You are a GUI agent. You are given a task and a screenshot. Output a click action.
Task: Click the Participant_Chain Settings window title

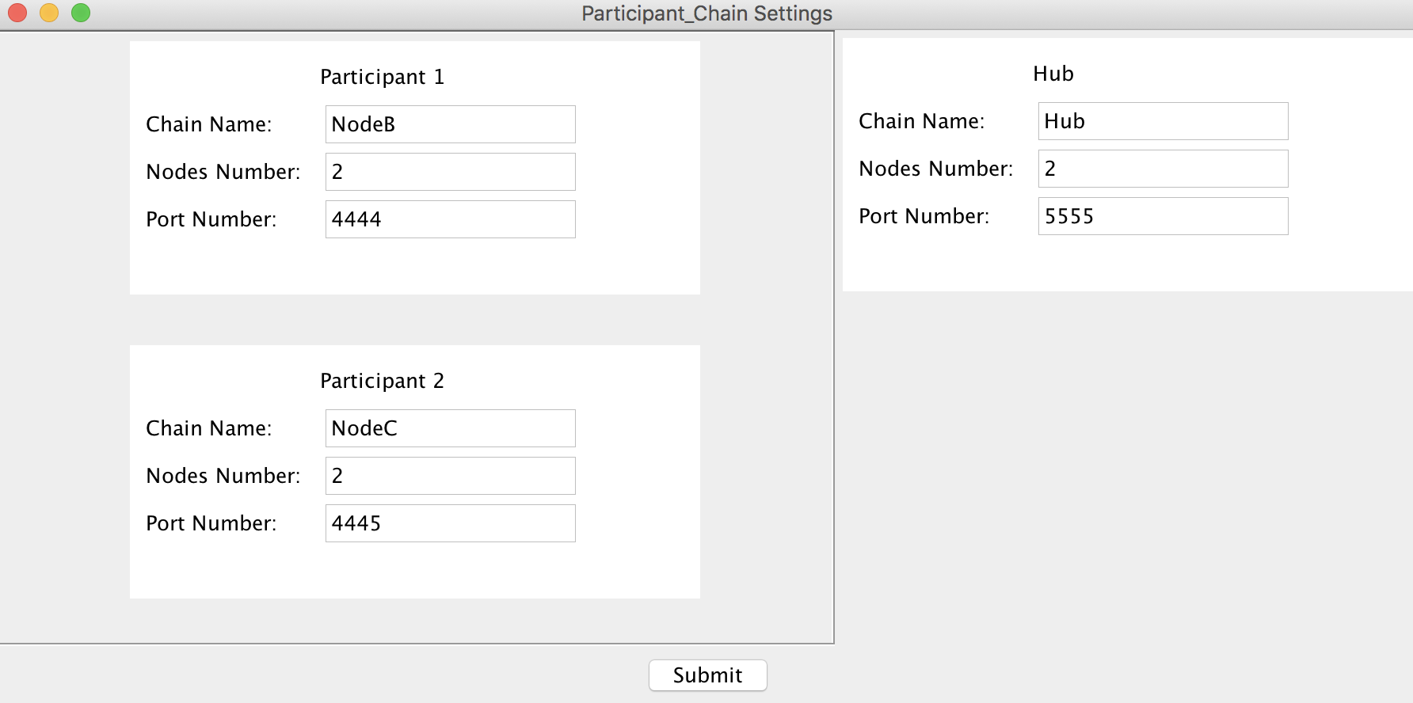pyautogui.click(x=706, y=13)
